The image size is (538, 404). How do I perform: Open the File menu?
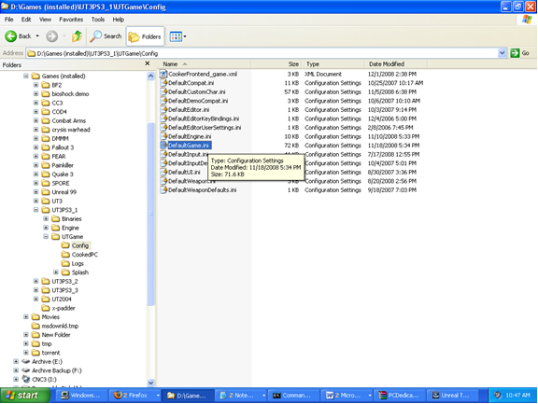click(x=9, y=20)
